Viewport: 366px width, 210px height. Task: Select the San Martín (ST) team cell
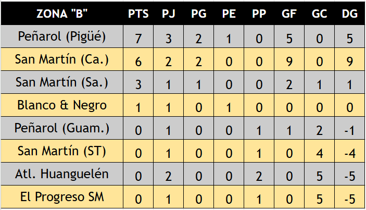[62, 151]
